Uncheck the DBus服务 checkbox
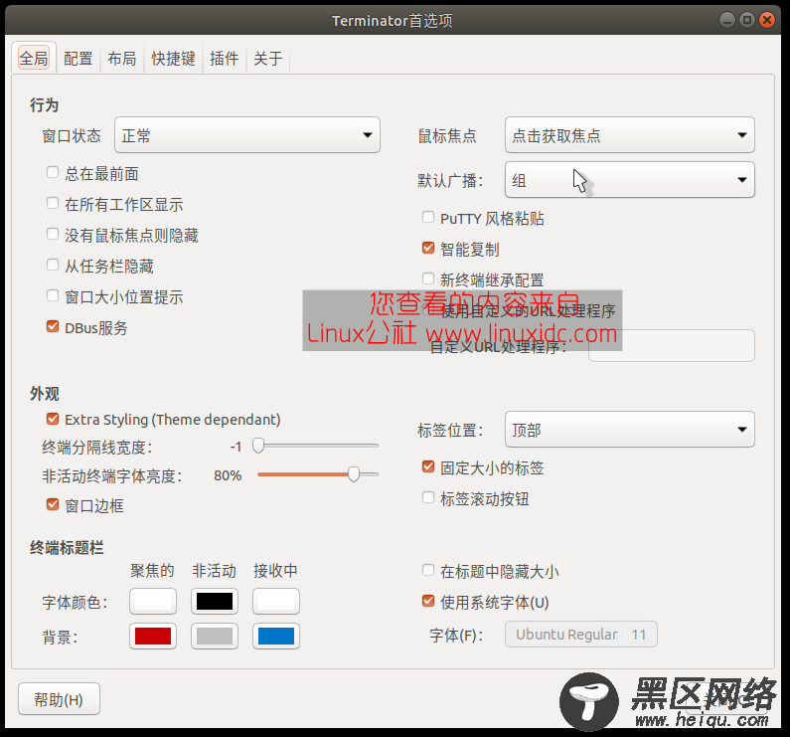The width and height of the screenshot is (790, 737). coord(53,326)
